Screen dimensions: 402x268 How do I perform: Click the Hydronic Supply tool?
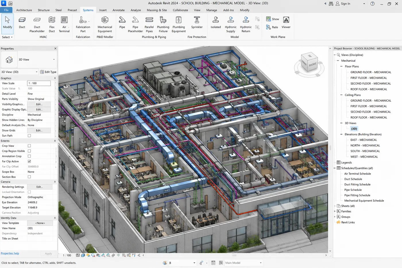tap(231, 24)
